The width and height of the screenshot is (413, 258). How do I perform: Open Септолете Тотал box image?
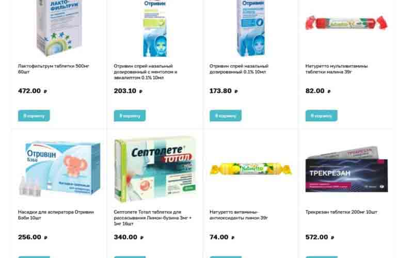pos(155,169)
